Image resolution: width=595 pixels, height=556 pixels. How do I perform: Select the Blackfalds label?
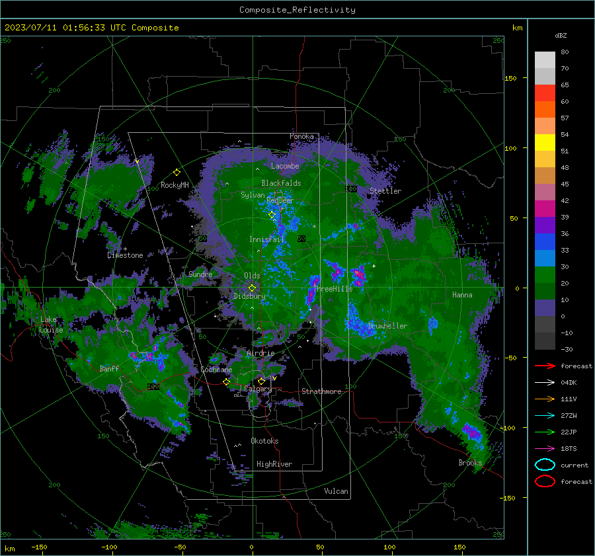click(x=281, y=183)
